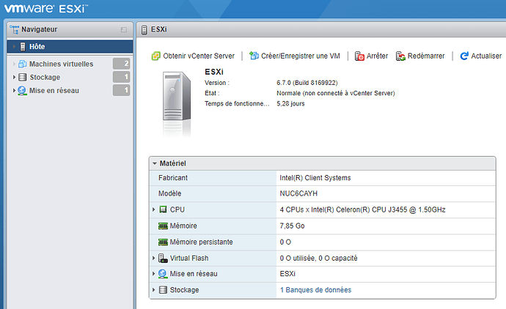Click memory value 7,85 Go
Viewport: 506px width, 309px height.
(x=292, y=226)
